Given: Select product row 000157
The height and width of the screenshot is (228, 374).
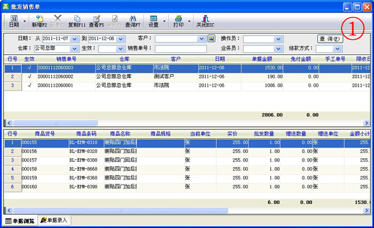Looking at the screenshot, I should [x=187, y=160].
